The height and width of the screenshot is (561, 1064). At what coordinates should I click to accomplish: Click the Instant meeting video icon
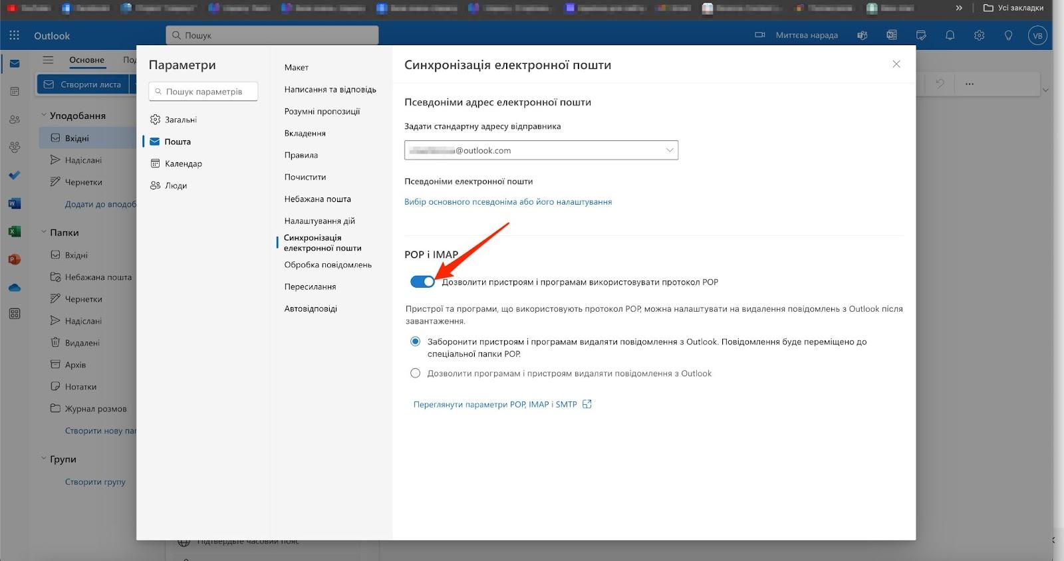pyautogui.click(x=760, y=35)
